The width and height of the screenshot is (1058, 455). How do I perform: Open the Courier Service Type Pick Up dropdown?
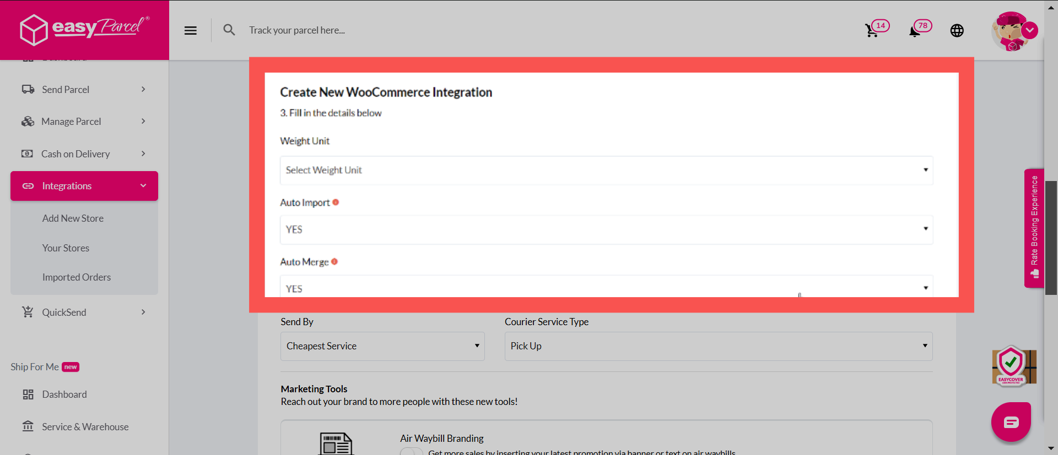pos(719,346)
